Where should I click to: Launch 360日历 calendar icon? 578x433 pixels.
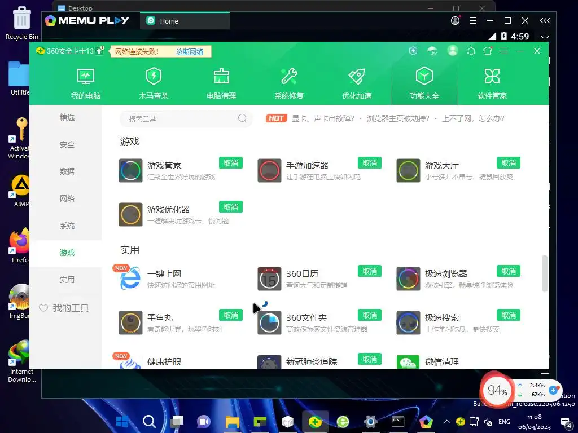269,279
